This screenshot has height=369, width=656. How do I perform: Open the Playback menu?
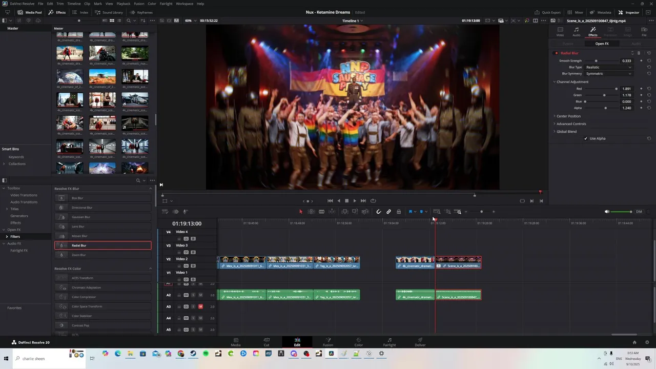click(x=124, y=4)
